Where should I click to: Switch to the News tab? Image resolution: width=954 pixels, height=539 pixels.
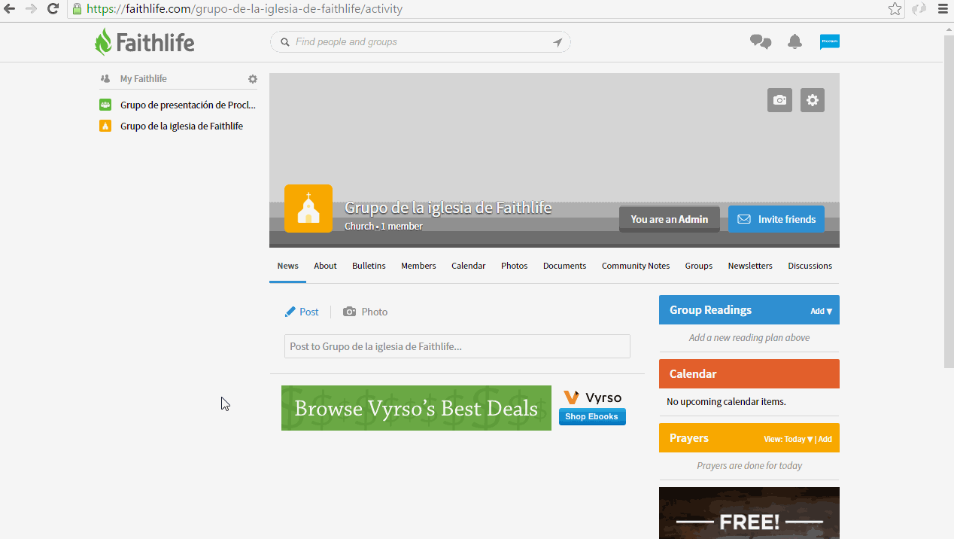tap(287, 266)
